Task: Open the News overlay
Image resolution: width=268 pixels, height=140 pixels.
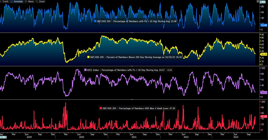Action: click(x=31, y=1)
